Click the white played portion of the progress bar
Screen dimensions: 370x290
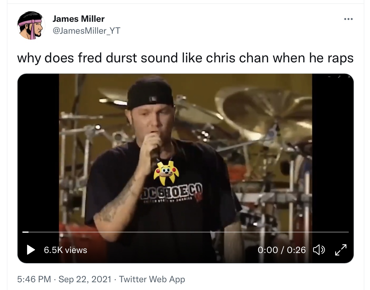tap(26, 232)
